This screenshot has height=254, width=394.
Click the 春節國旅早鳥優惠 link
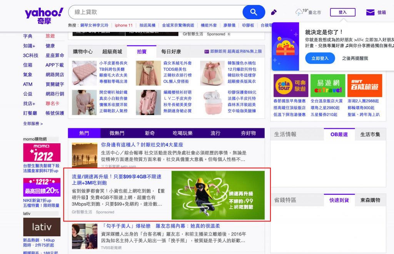click(x=289, y=101)
